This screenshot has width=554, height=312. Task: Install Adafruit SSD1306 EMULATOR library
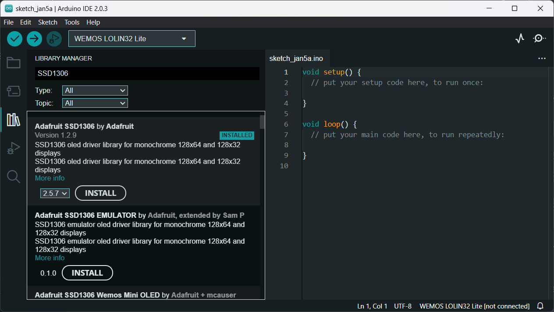[87, 273]
